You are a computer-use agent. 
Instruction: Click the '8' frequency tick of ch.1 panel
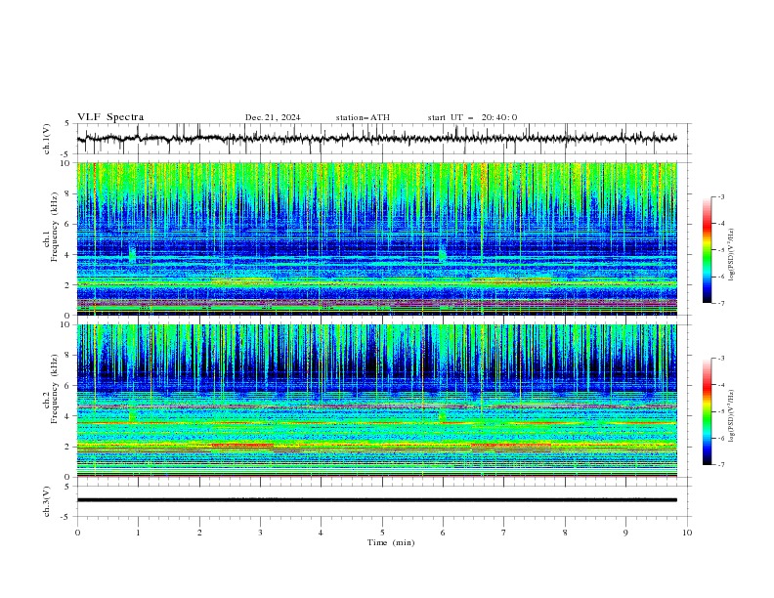tap(69, 193)
